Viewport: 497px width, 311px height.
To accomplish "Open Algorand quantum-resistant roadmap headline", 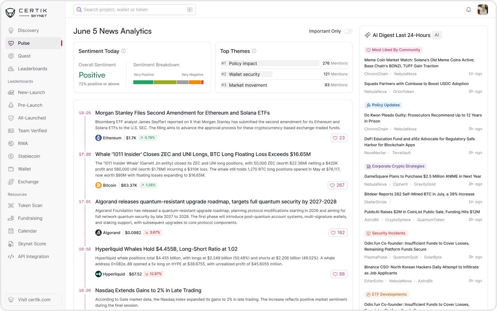I will point(216,202).
